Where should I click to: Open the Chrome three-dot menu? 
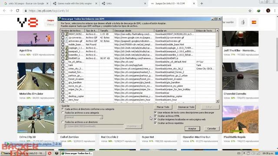coord(275,11)
